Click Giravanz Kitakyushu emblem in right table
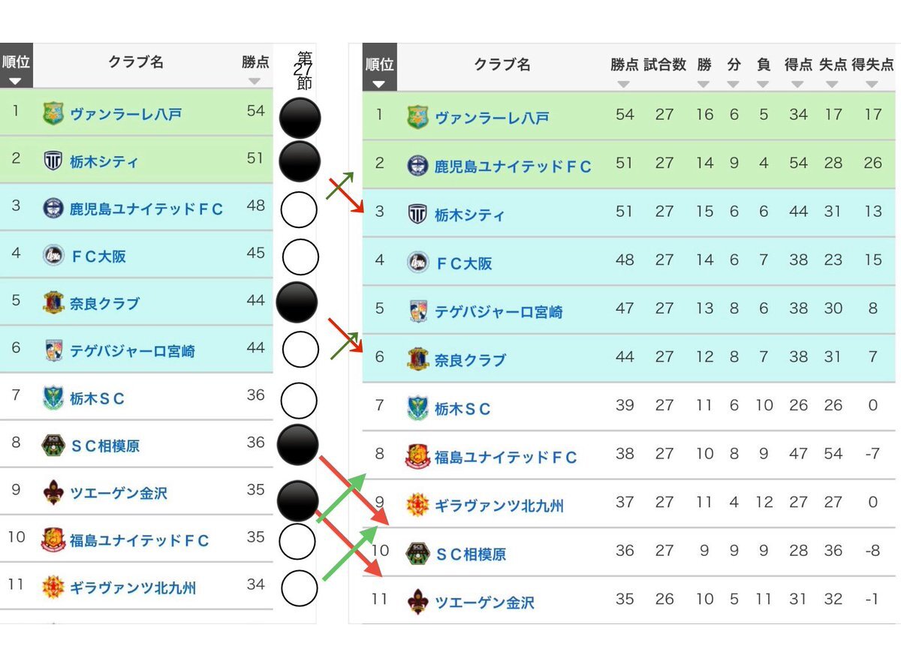Viewport: 901px width, 667px height. [x=417, y=505]
